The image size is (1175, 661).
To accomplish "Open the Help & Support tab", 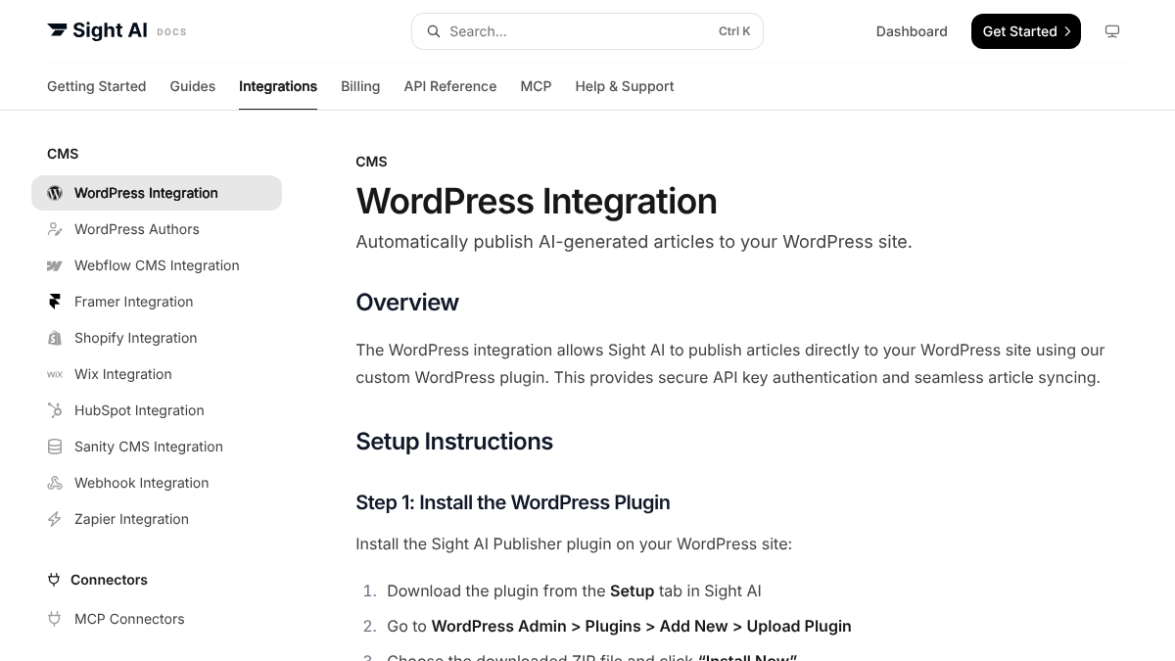I will (625, 86).
